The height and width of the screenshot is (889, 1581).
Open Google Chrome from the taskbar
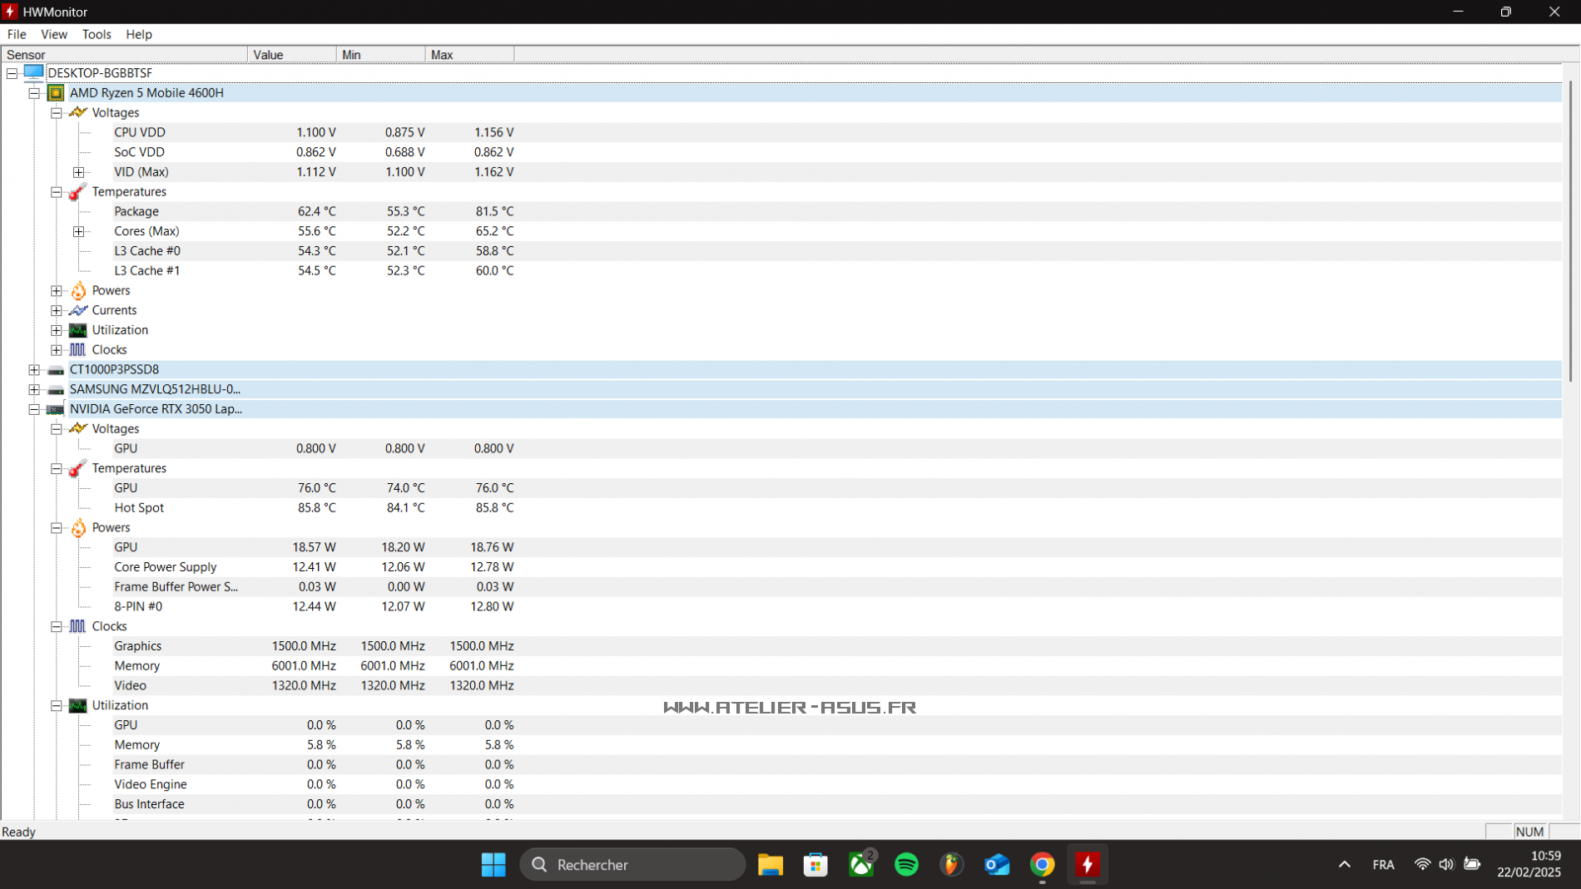coord(1042,865)
